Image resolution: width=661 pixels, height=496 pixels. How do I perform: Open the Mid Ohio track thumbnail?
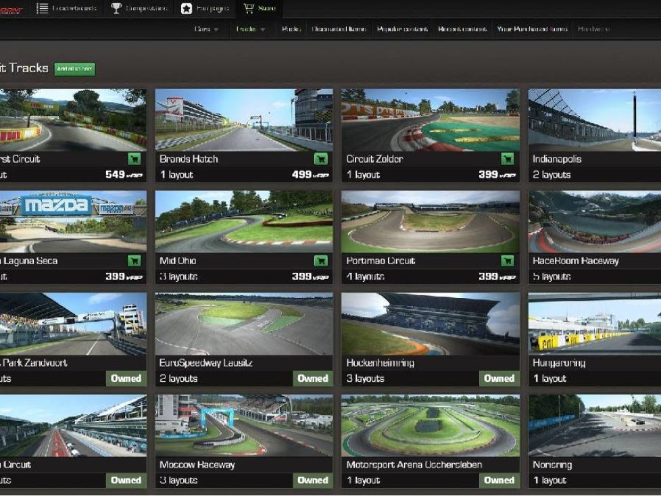244,222
